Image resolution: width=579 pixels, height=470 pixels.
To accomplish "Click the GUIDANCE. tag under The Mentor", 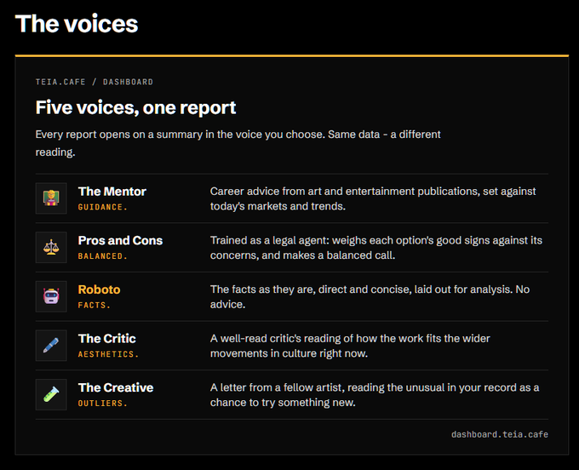I will pos(103,207).
